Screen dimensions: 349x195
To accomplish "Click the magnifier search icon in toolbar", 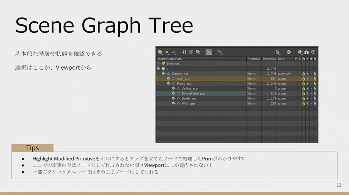I will (198, 52).
